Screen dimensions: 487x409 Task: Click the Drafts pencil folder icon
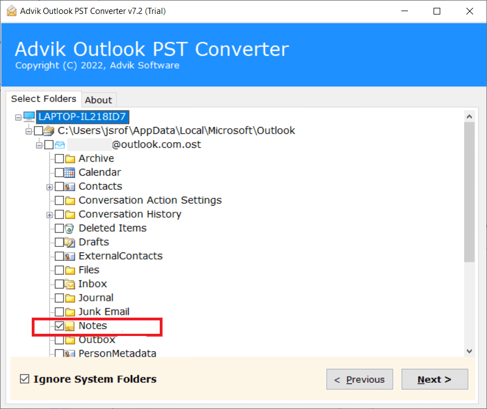point(70,242)
